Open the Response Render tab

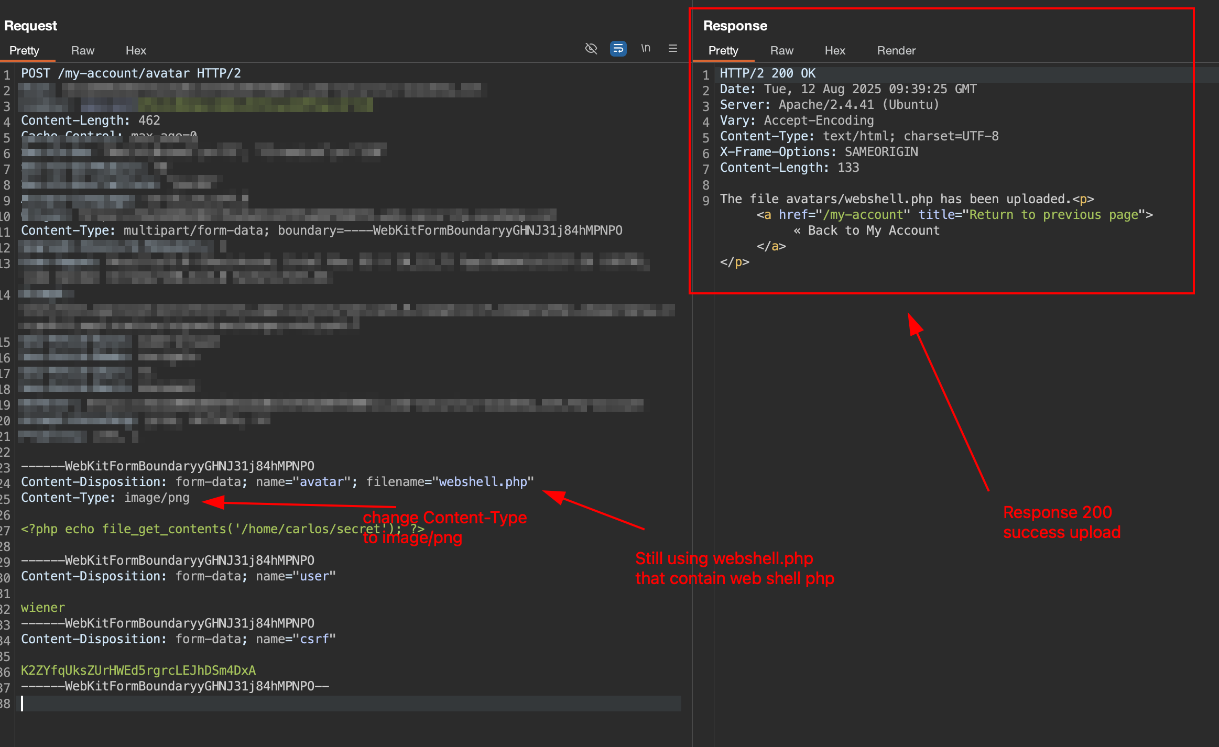click(896, 50)
